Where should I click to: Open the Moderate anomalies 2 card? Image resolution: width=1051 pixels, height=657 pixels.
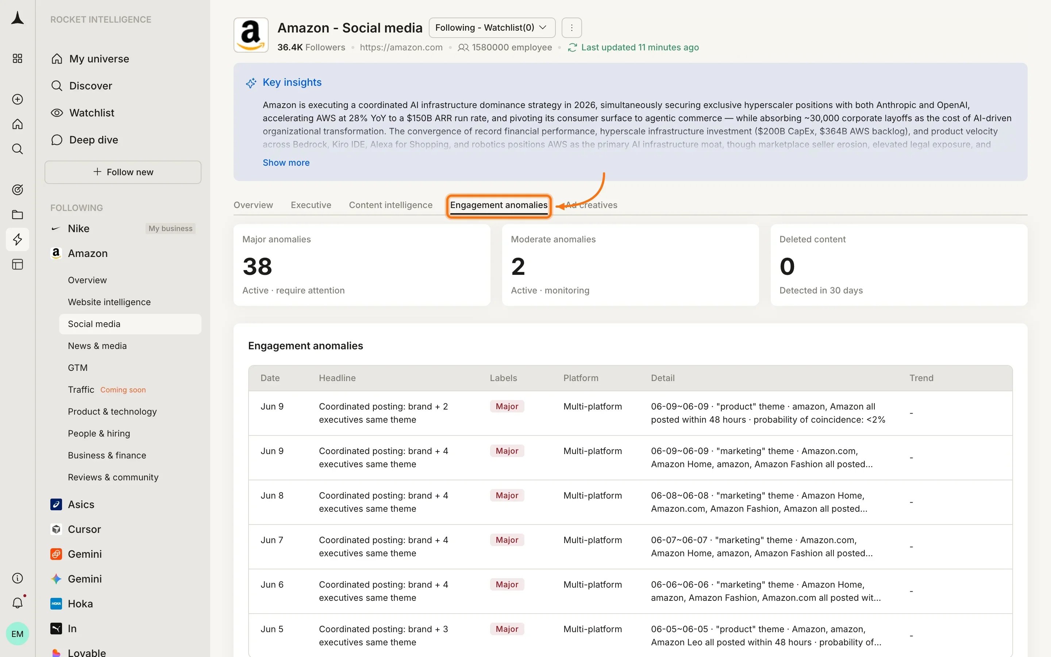tap(630, 265)
